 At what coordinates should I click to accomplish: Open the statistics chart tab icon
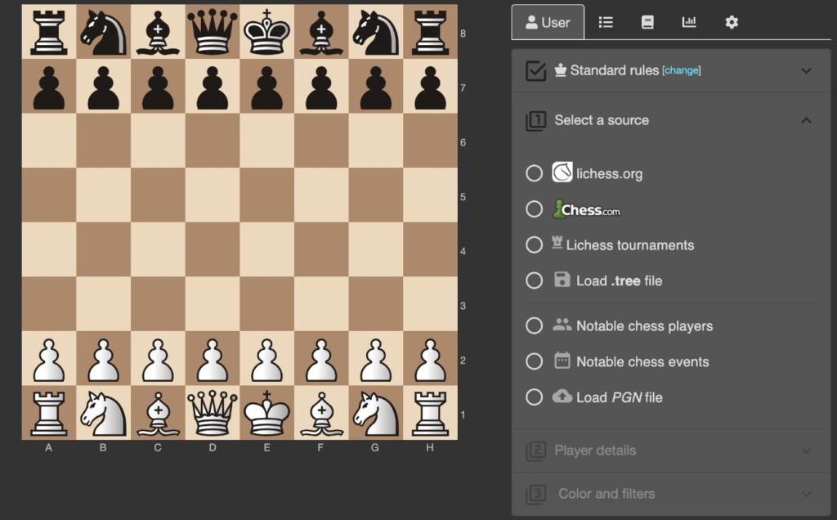click(689, 22)
